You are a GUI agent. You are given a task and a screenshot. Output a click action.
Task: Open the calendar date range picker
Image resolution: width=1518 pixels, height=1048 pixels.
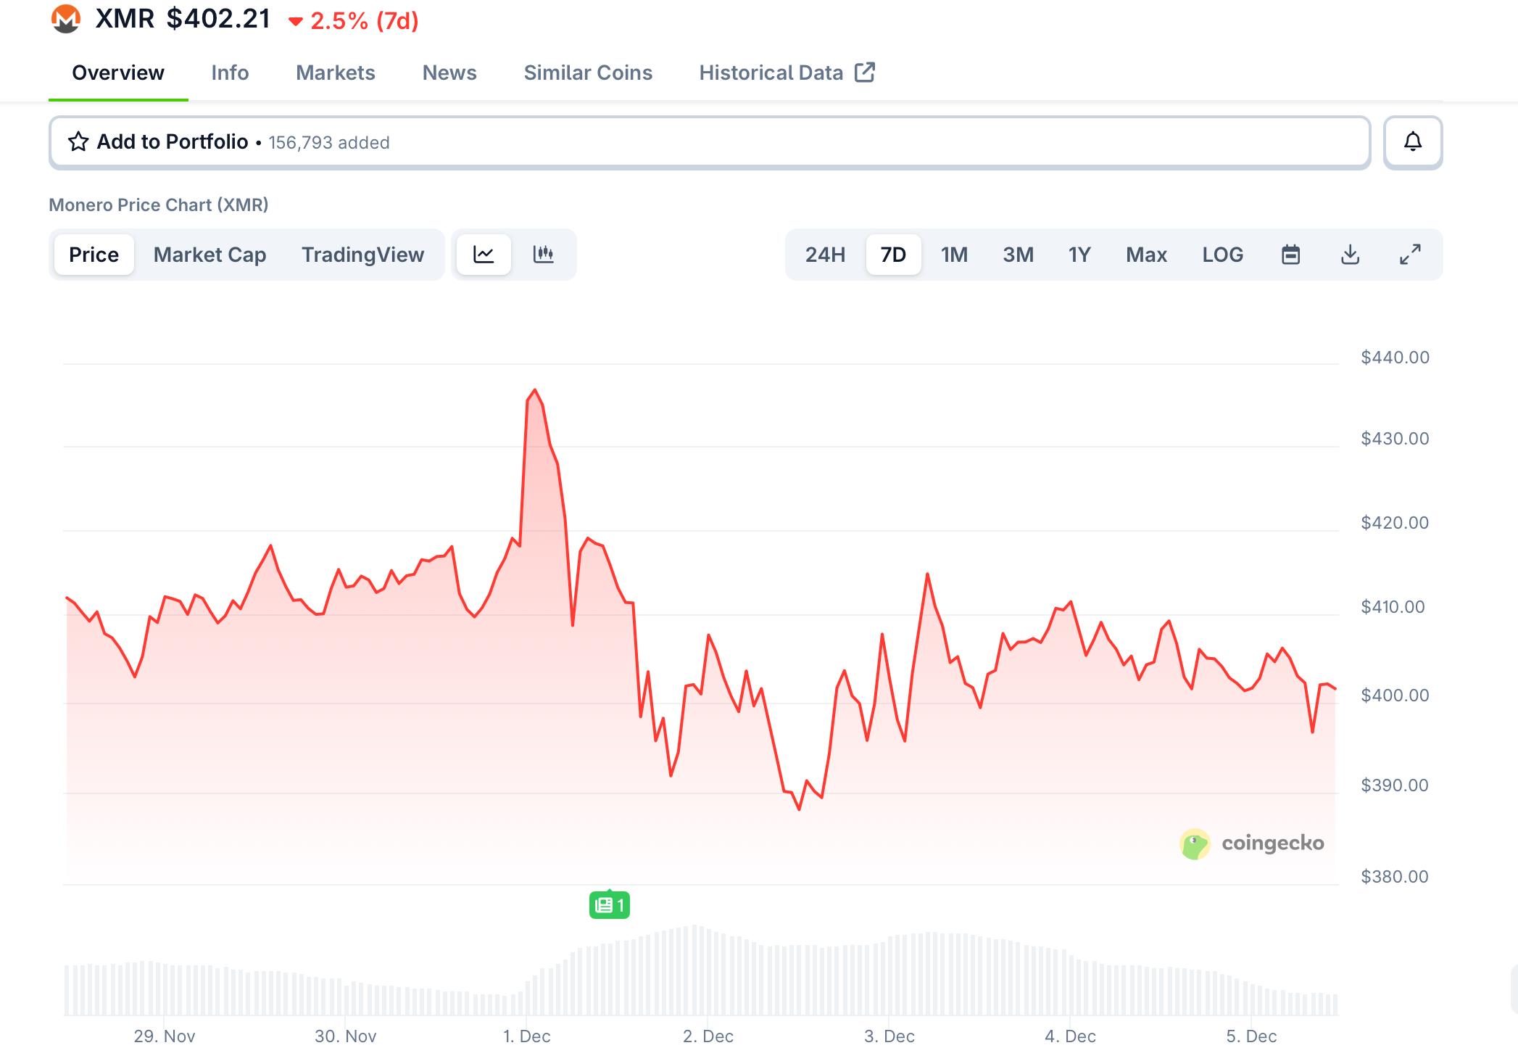tap(1290, 255)
